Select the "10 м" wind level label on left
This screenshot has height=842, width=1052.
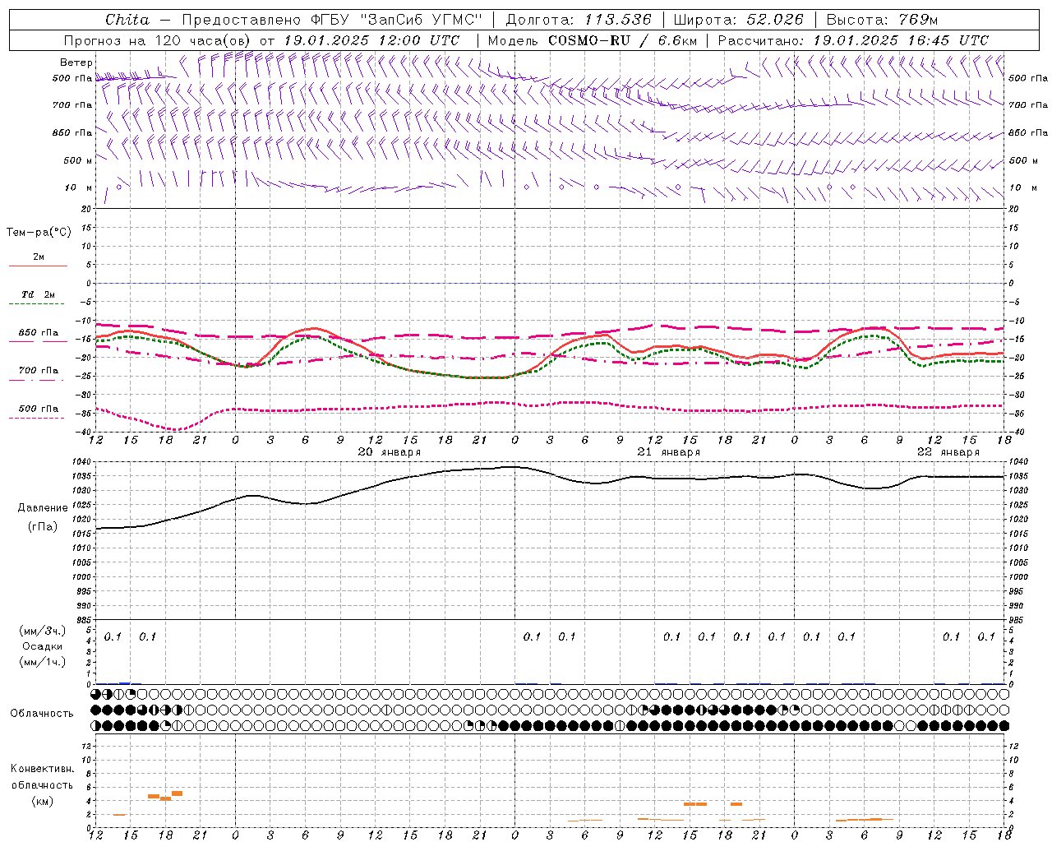[79, 188]
